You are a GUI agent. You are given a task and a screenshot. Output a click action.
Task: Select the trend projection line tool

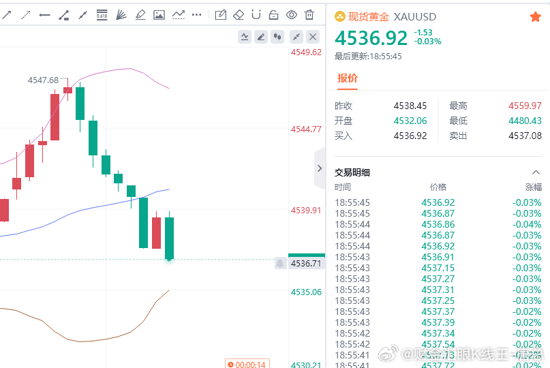[178, 15]
